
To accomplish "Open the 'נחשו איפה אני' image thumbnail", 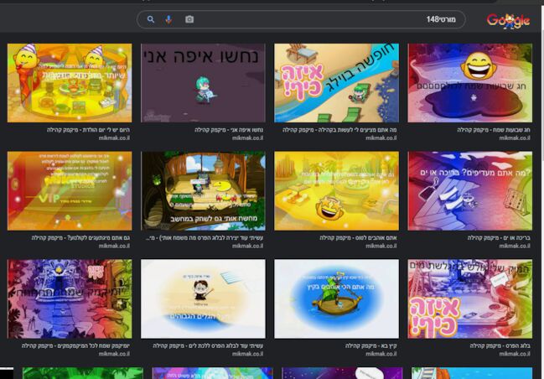I will pyautogui.click(x=203, y=83).
